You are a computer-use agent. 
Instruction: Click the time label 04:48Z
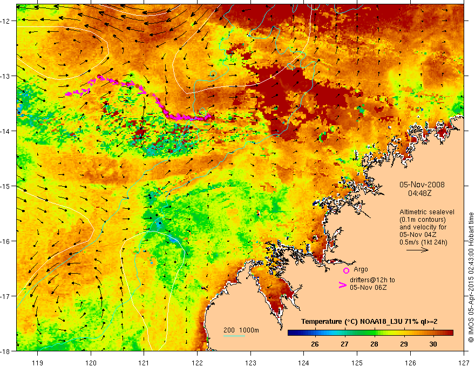419,193
